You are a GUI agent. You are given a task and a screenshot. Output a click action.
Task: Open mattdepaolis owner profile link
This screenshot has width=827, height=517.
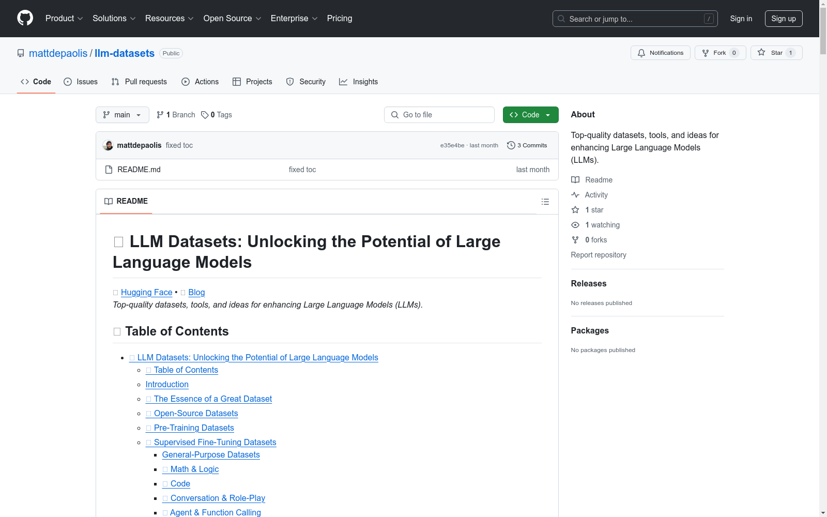pyautogui.click(x=58, y=53)
